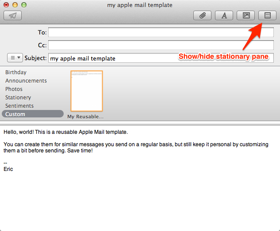
Task: Select the Announcements stationery category
Action: coord(26,80)
